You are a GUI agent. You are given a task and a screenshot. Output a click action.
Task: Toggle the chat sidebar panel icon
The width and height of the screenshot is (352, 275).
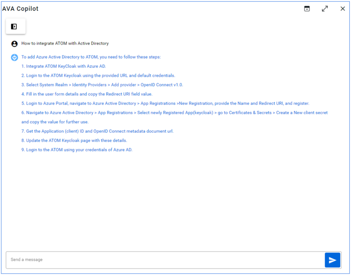14,27
